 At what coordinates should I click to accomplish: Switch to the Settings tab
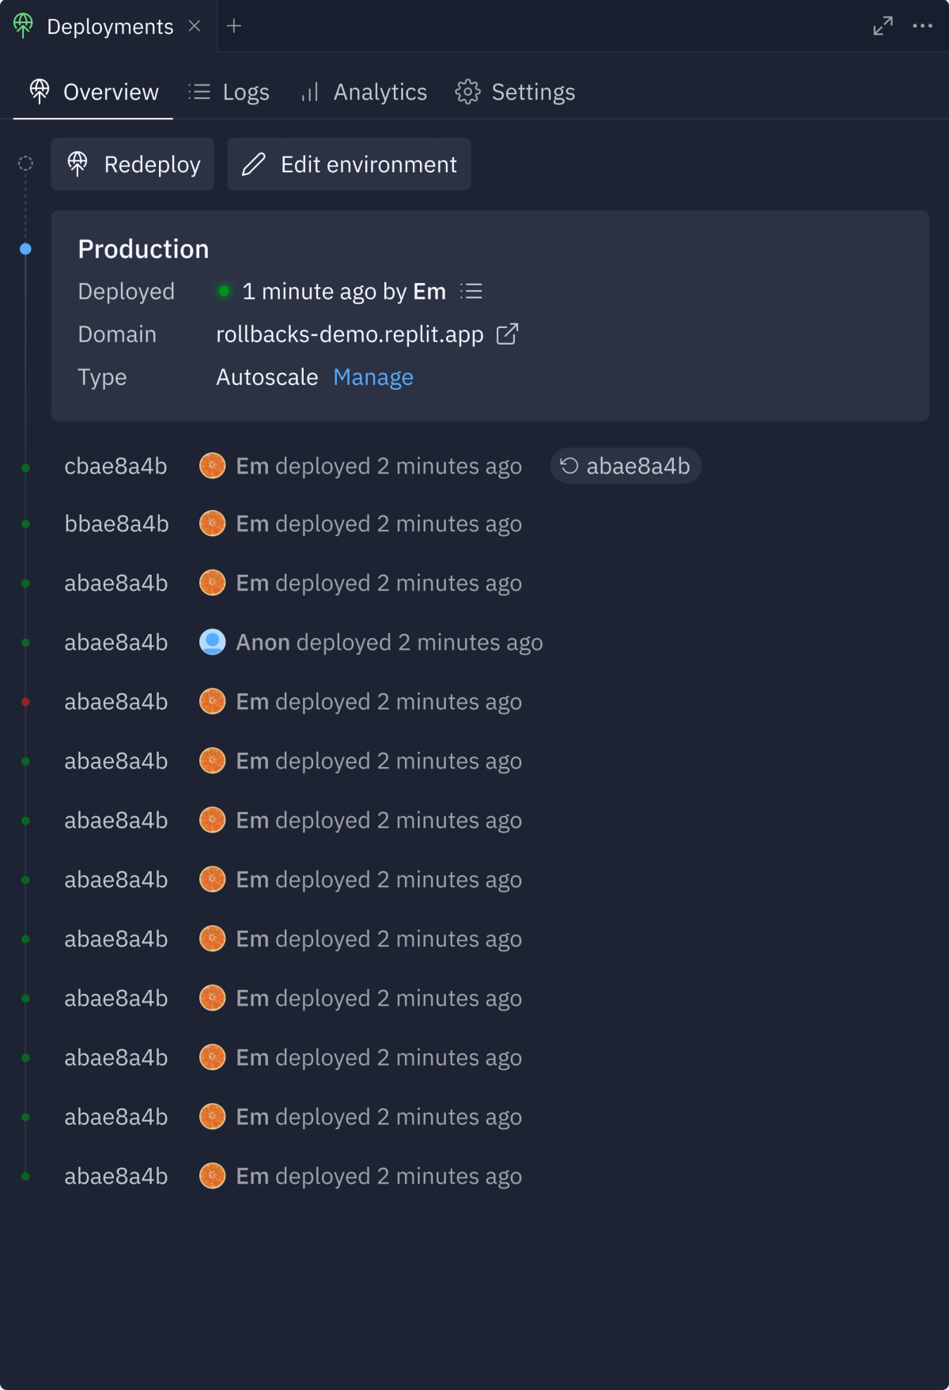tap(533, 91)
